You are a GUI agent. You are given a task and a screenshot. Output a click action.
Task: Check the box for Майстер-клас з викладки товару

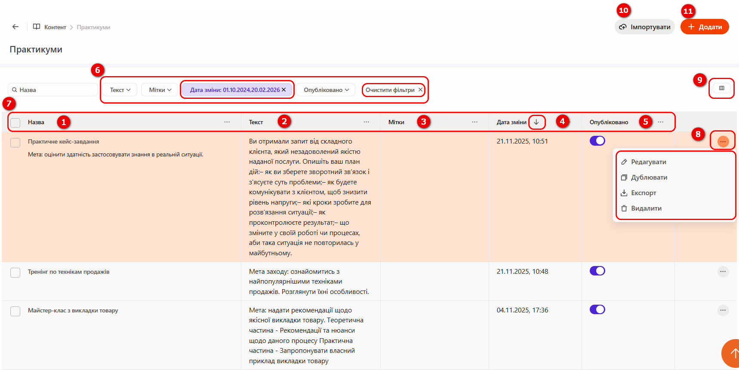[x=15, y=311]
